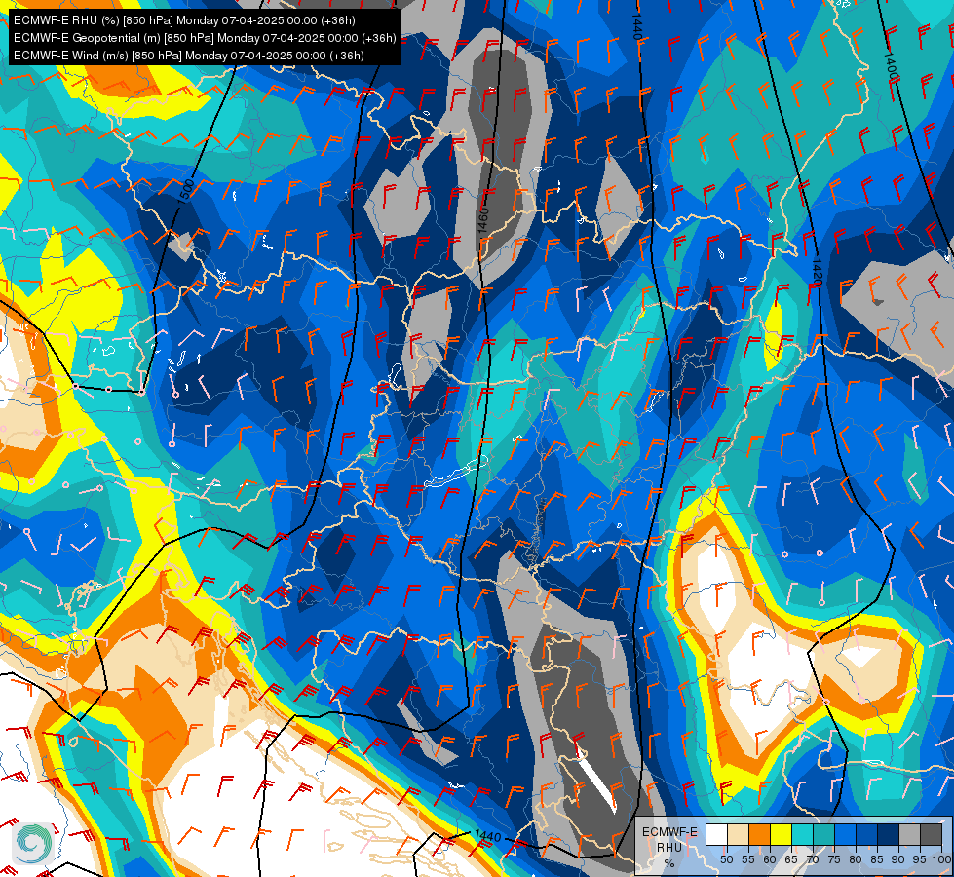The height and width of the screenshot is (877, 954).
Task: Pick the light gray 90-95% legend swatch
Action: click(x=909, y=835)
